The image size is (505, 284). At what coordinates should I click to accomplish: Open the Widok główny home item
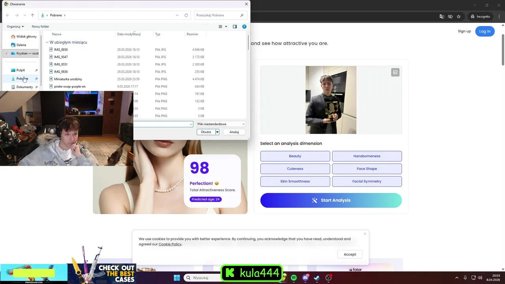(x=24, y=36)
